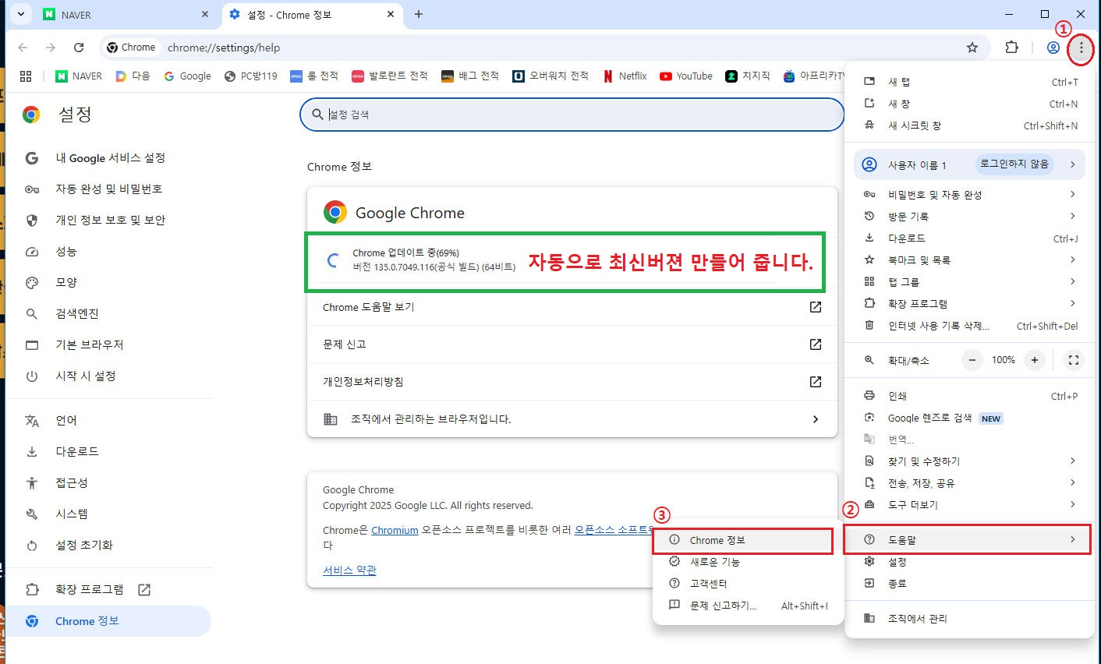1101x664 pixels.
Task: Open the 서비스 약관 link
Action: 349,570
